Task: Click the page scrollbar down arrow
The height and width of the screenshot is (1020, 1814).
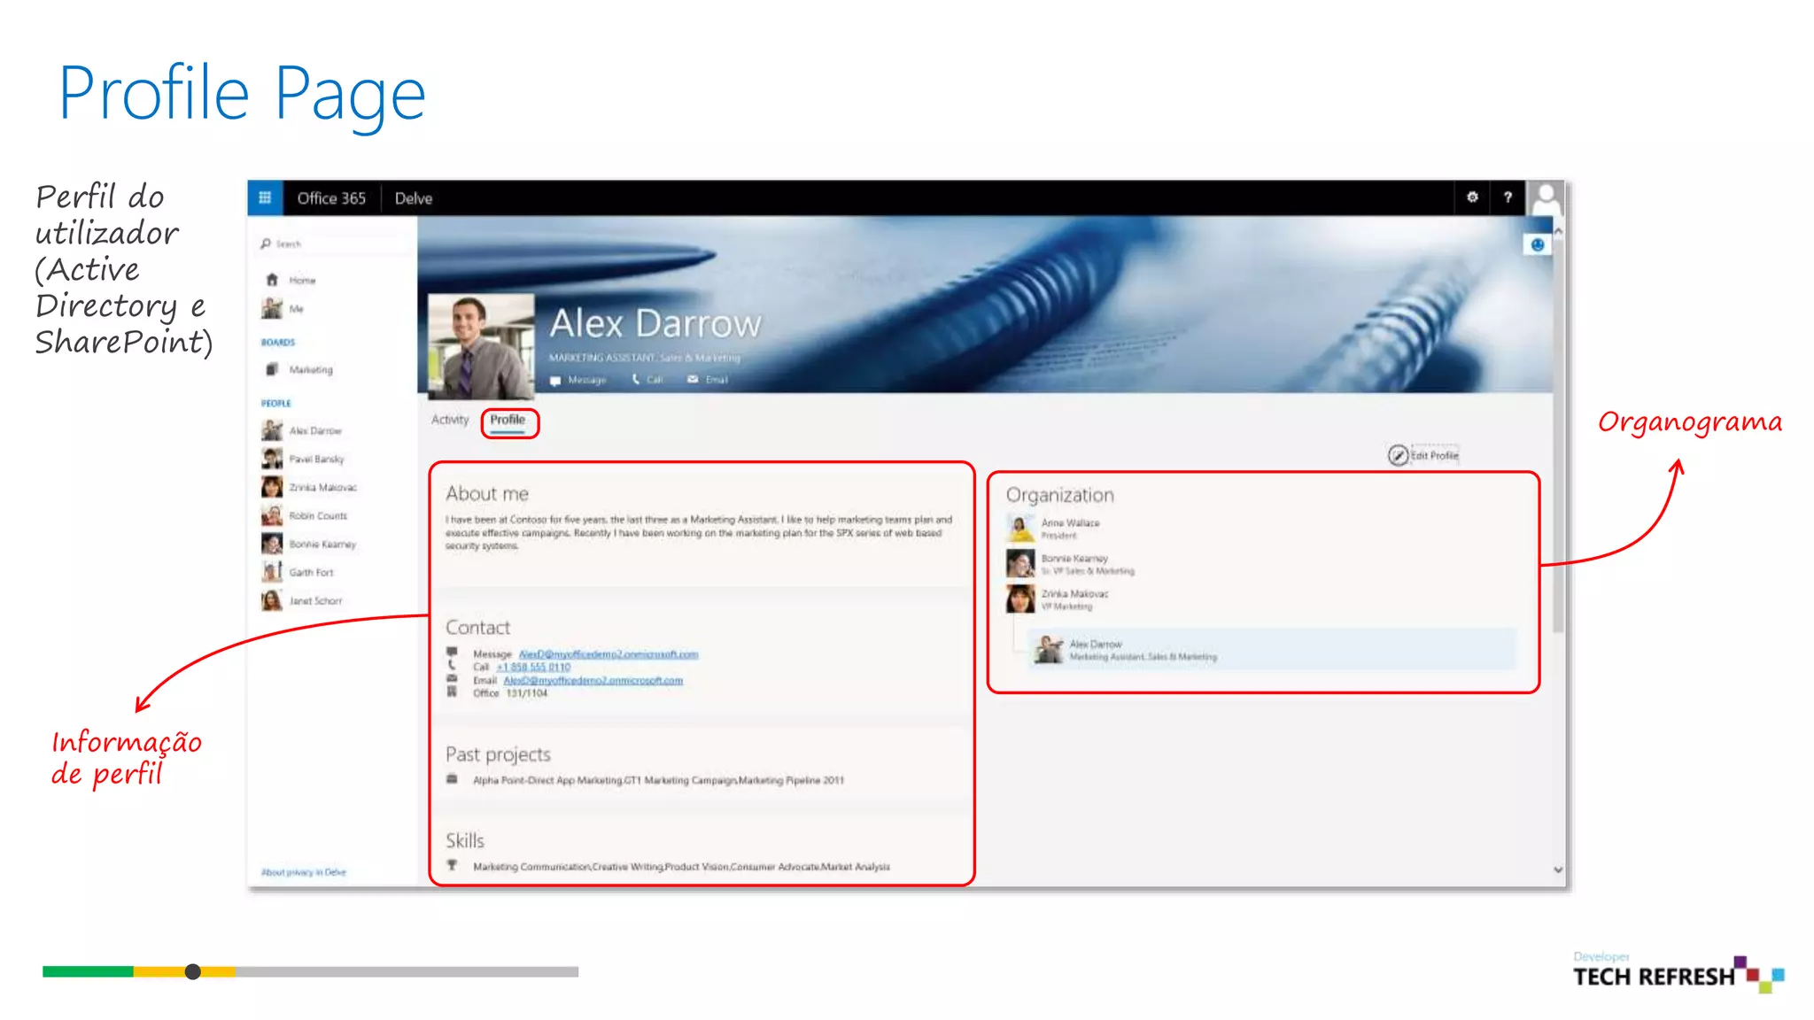Action: coord(1558,870)
